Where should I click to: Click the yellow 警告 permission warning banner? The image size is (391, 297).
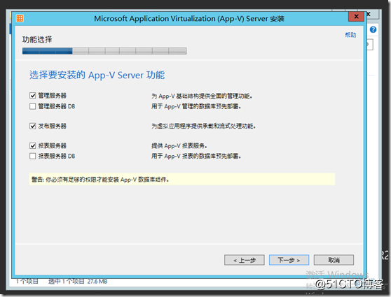pyautogui.click(x=182, y=180)
